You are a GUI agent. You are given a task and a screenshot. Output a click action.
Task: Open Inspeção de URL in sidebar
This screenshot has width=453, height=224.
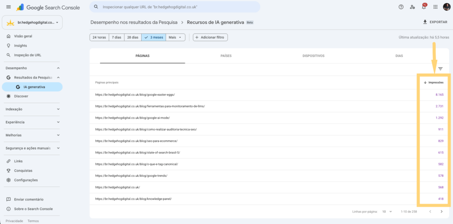click(31, 55)
